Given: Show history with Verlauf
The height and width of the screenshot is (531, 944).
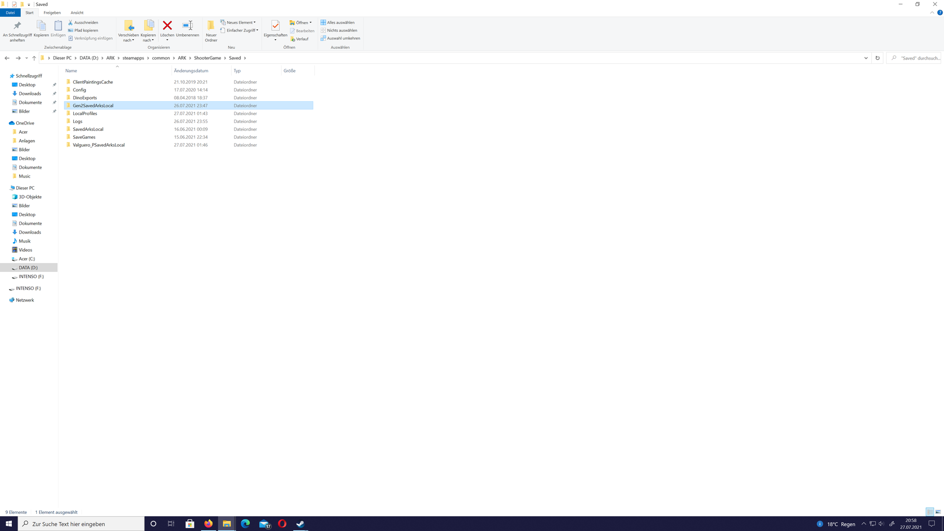Looking at the screenshot, I should [299, 39].
